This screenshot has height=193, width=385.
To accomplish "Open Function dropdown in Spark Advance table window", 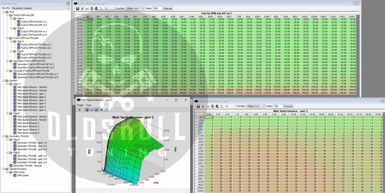I will [x=256, y=106].
